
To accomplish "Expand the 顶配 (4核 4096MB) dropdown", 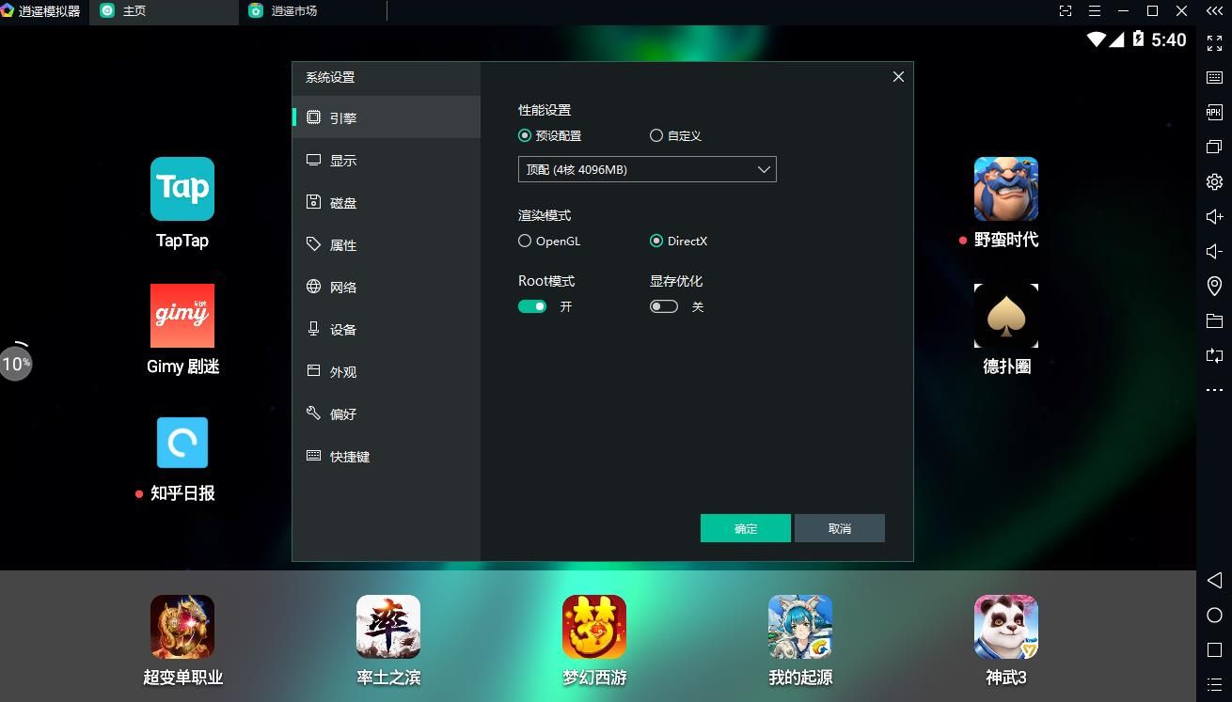I will click(x=647, y=170).
